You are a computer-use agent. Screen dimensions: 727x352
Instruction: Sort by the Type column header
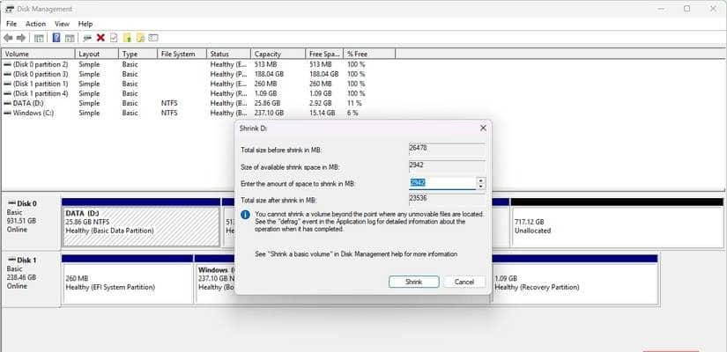[137, 54]
